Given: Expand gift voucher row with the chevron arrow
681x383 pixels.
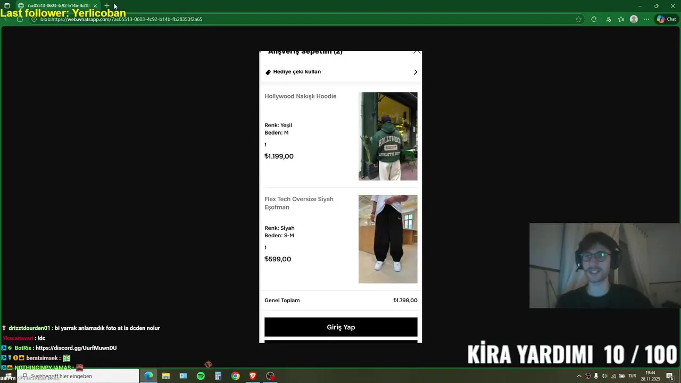Looking at the screenshot, I should [x=416, y=72].
